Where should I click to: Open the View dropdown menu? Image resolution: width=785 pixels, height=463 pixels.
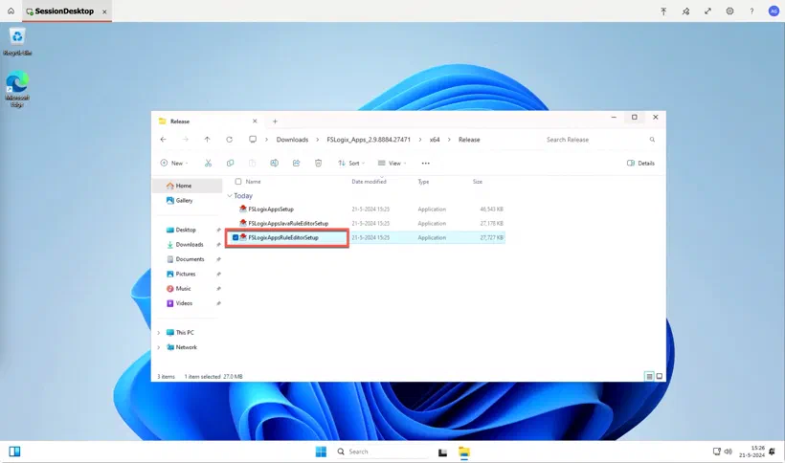[x=392, y=163]
